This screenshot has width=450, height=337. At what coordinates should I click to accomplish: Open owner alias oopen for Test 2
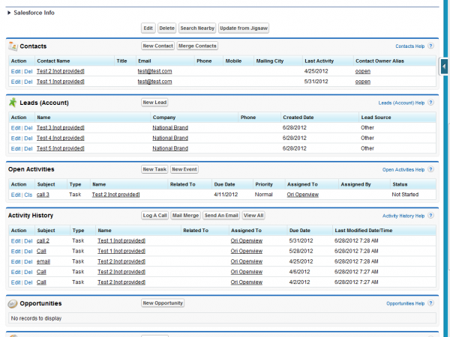coord(363,71)
